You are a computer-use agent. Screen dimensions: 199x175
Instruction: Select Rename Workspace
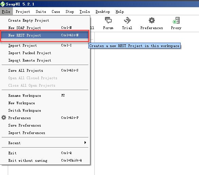(45, 95)
